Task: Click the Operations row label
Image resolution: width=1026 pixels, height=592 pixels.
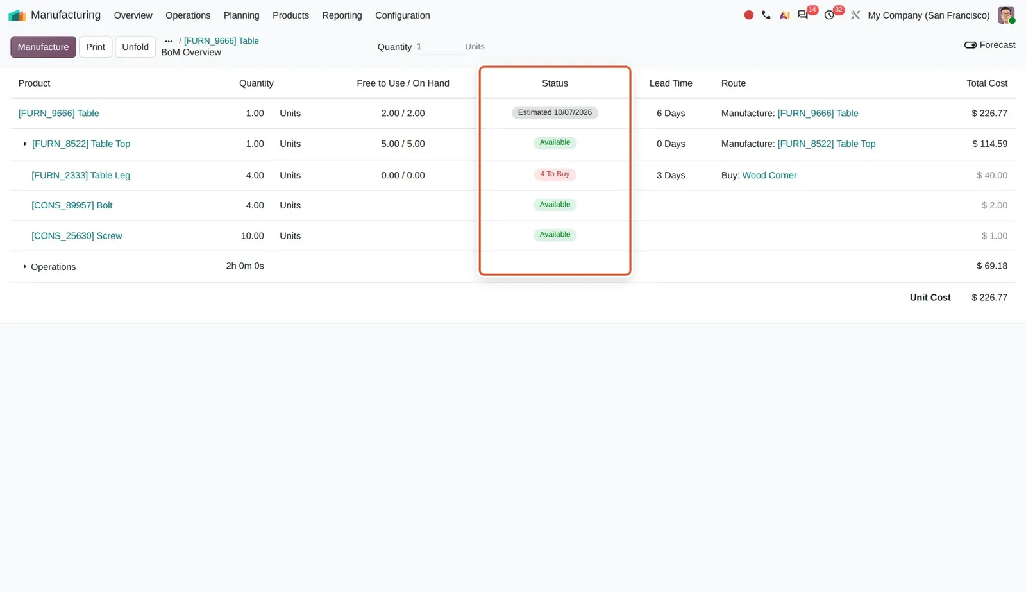Action: pos(53,267)
